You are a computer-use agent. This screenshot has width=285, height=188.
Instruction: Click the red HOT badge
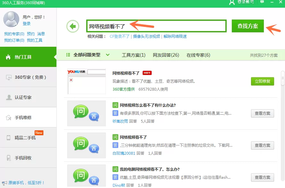click(x=147, y=73)
